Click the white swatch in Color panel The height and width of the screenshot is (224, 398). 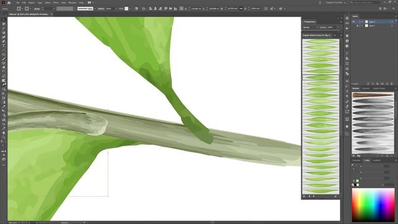358,185
